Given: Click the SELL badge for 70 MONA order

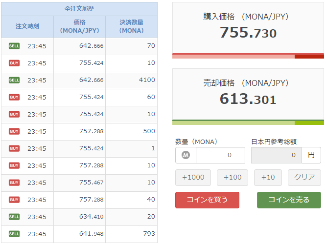Looking at the screenshot, I should tap(14, 46).
